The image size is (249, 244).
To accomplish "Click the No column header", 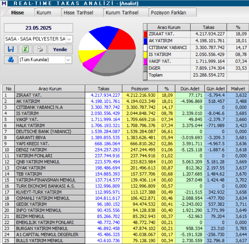I will 9,89.
